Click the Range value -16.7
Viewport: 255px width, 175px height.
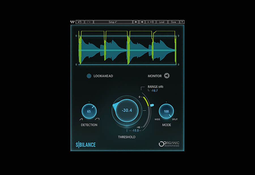tap(154, 91)
